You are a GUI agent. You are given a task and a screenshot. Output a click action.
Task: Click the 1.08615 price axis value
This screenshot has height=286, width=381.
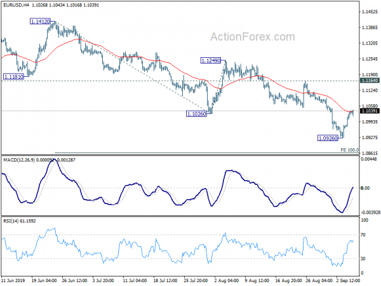370,153
